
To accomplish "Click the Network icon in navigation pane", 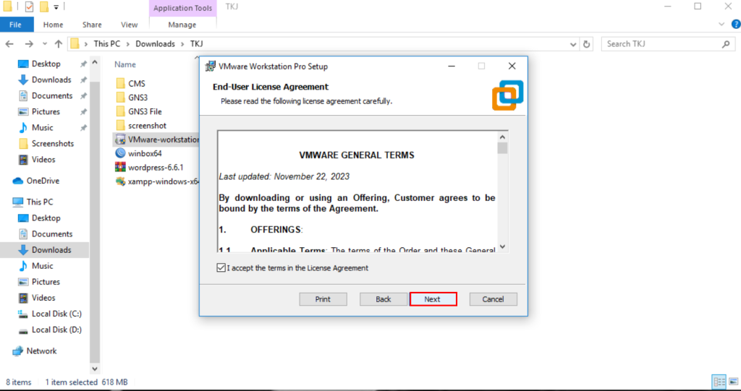I will [18, 351].
